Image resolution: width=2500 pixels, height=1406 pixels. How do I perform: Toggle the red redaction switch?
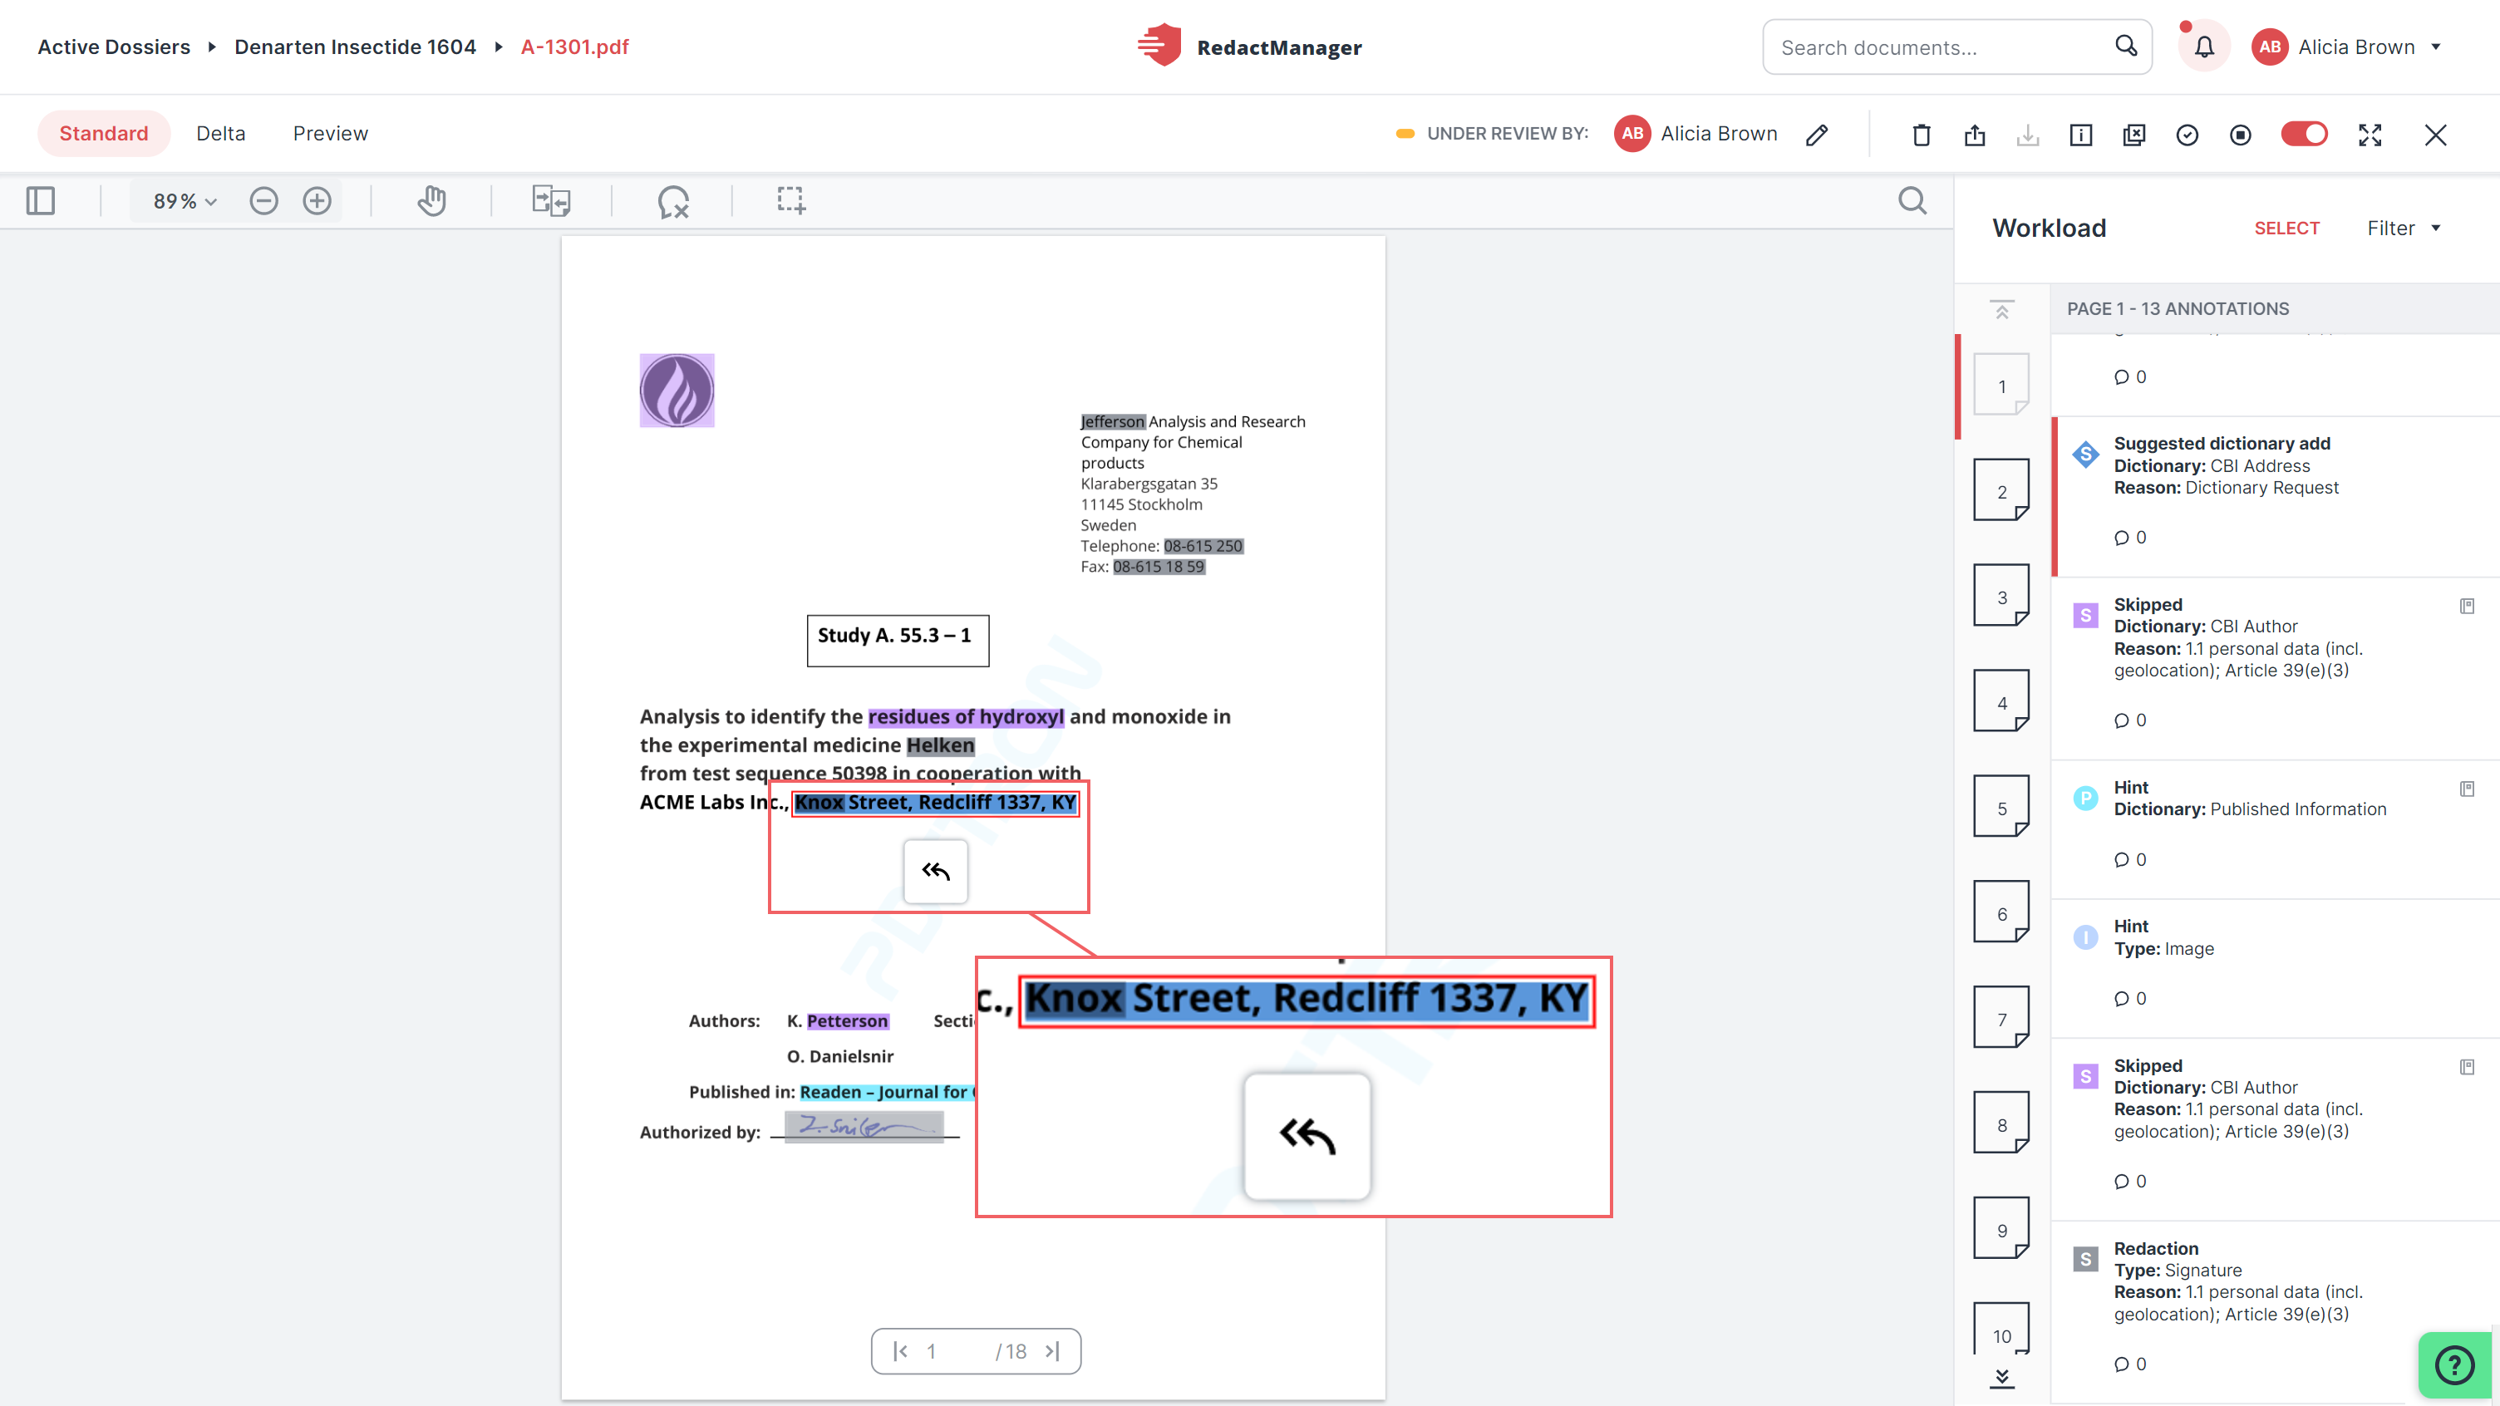(2304, 134)
